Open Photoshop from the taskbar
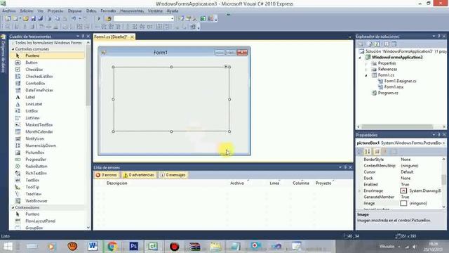 click(x=133, y=246)
